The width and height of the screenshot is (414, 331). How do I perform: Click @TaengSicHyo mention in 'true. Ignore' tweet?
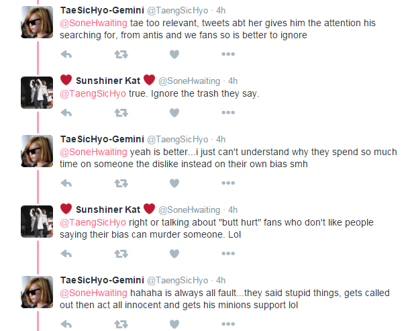93,93
